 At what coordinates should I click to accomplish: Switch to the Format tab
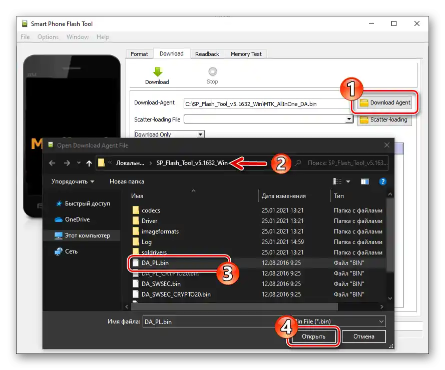pos(139,54)
